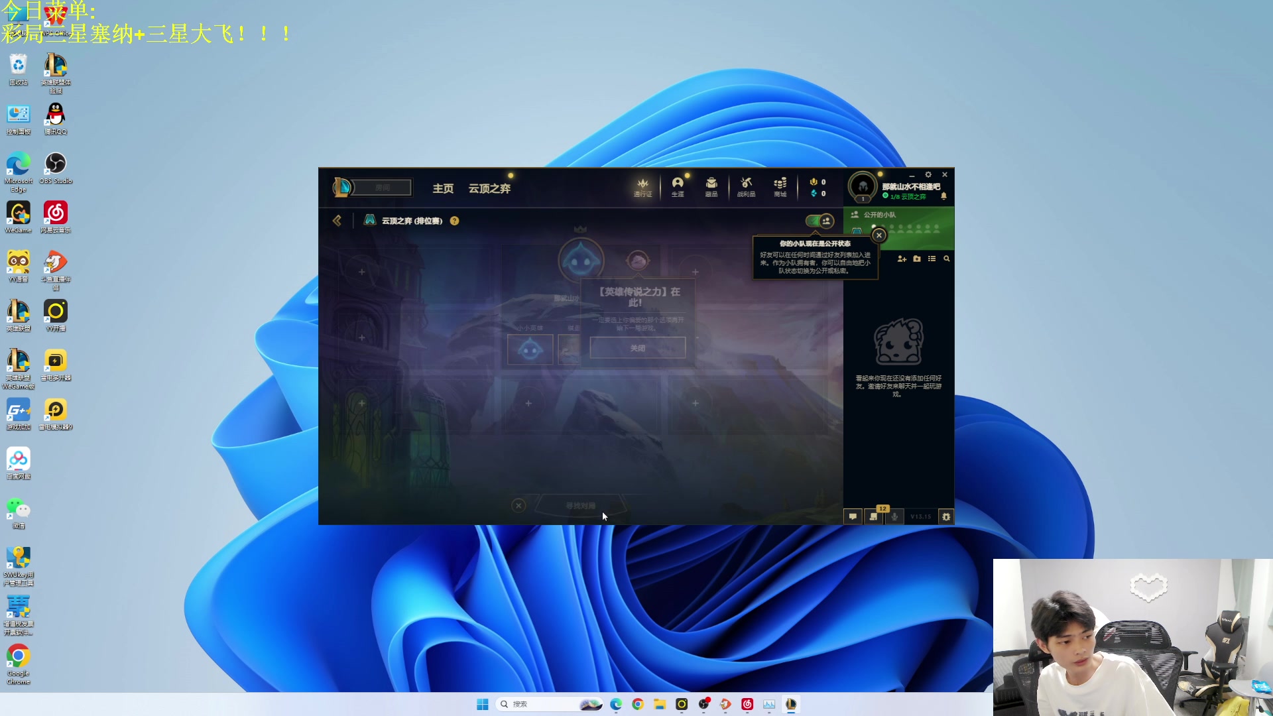This screenshot has width=1273, height=716.
Task: Open the YY语音 desktop icon
Action: click(19, 267)
